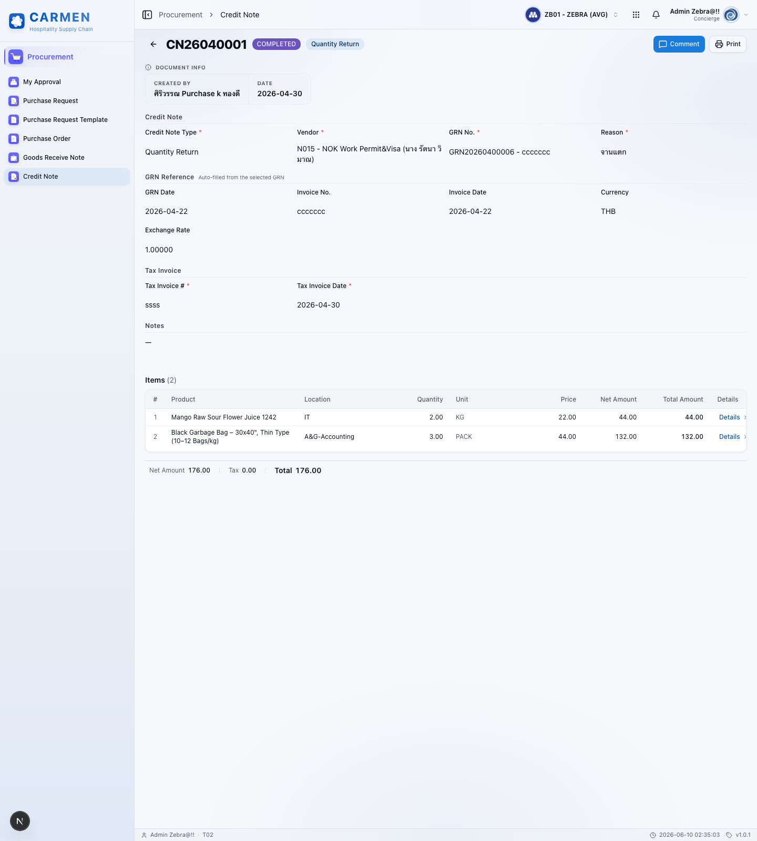Click the Quantity column header
Screen dimensions: 757x841
[x=430, y=399]
